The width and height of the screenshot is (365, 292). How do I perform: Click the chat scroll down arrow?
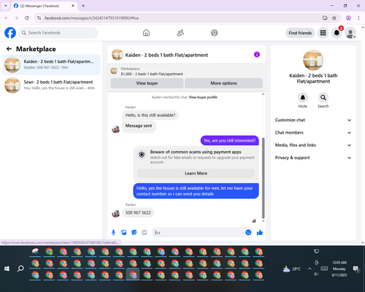263,221
